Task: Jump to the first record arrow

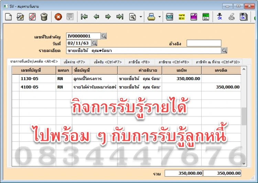Action: [x=84, y=17]
